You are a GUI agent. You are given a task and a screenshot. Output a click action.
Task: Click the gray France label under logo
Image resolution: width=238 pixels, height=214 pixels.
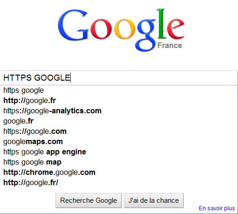point(170,46)
